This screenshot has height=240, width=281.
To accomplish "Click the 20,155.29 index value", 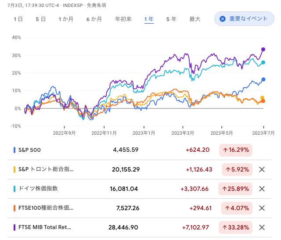I will 126,169.
